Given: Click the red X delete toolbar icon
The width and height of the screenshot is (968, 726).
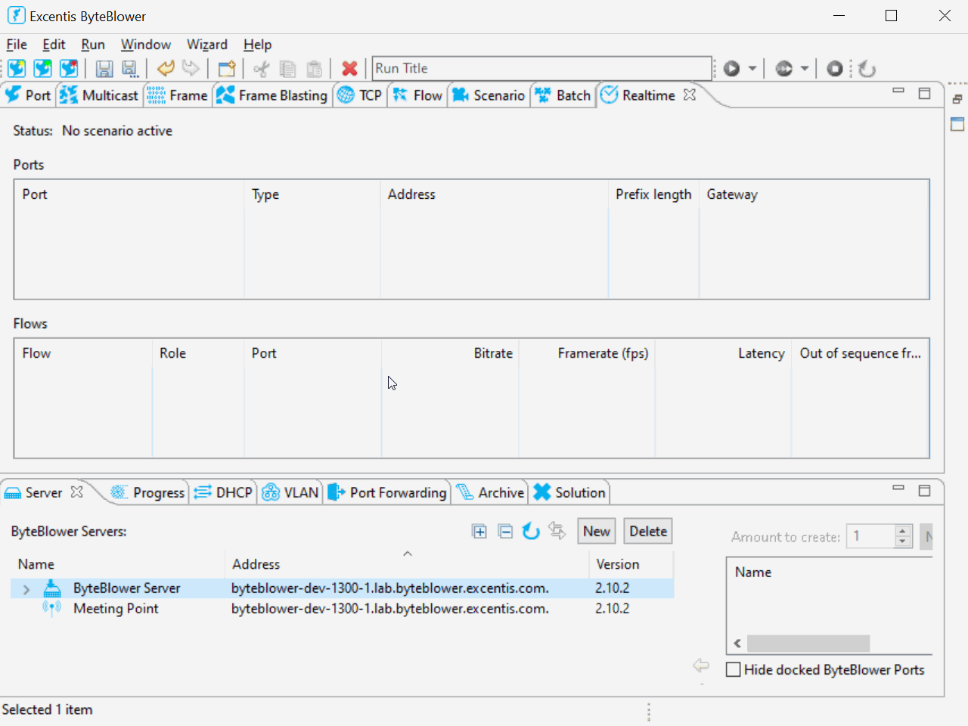Looking at the screenshot, I should point(349,69).
